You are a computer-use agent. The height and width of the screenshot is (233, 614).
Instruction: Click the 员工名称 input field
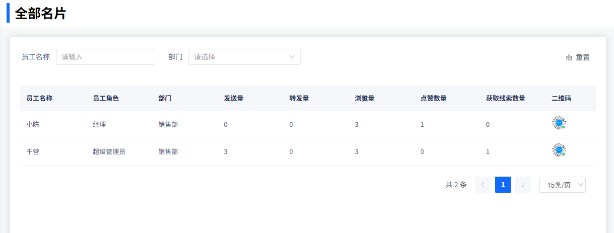tap(105, 57)
